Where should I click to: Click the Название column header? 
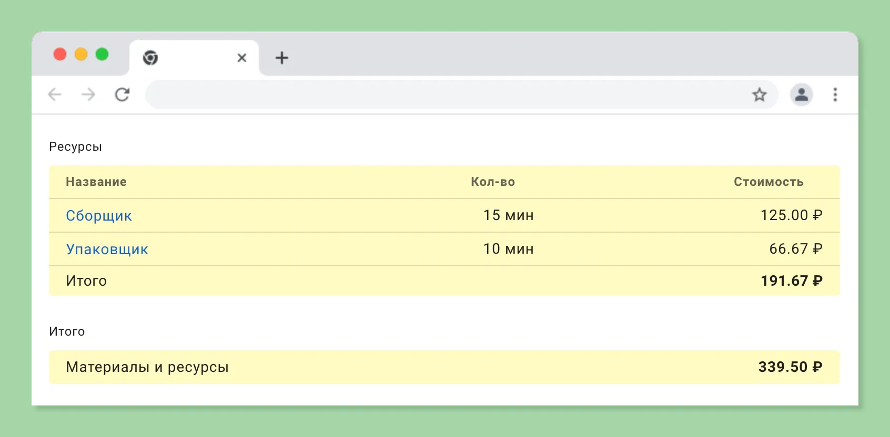[96, 182]
